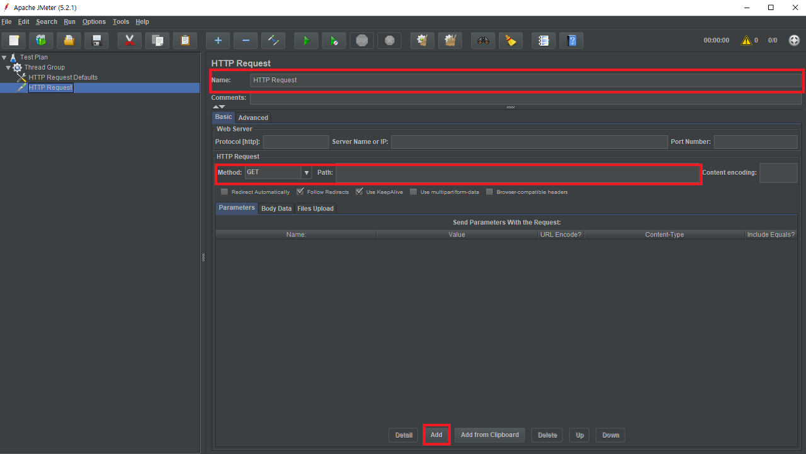806x454 pixels.
Task: Cut selected element with scissors icon
Action: [x=130, y=41]
